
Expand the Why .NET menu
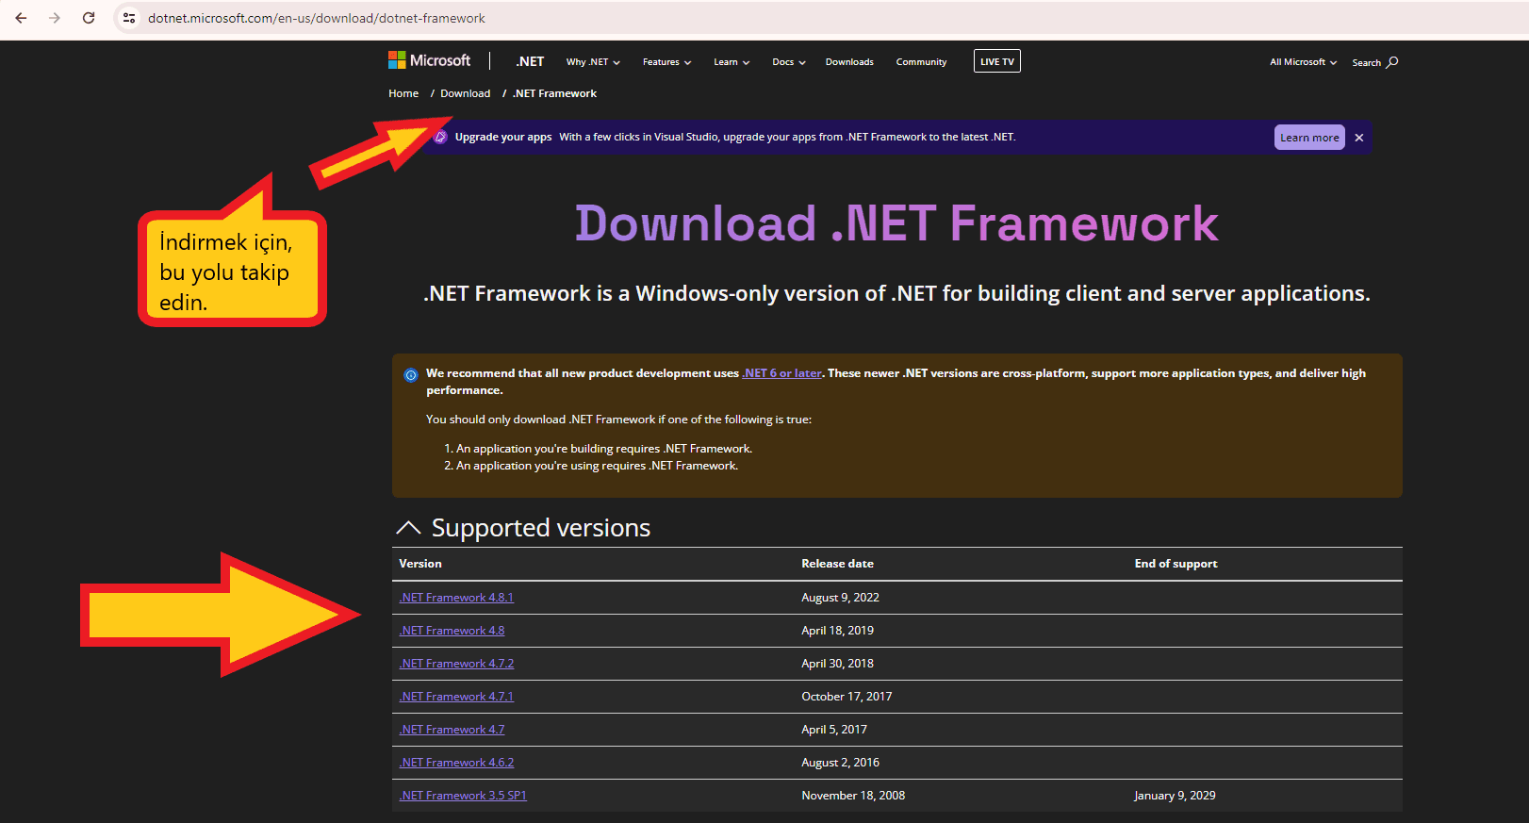pyautogui.click(x=593, y=62)
